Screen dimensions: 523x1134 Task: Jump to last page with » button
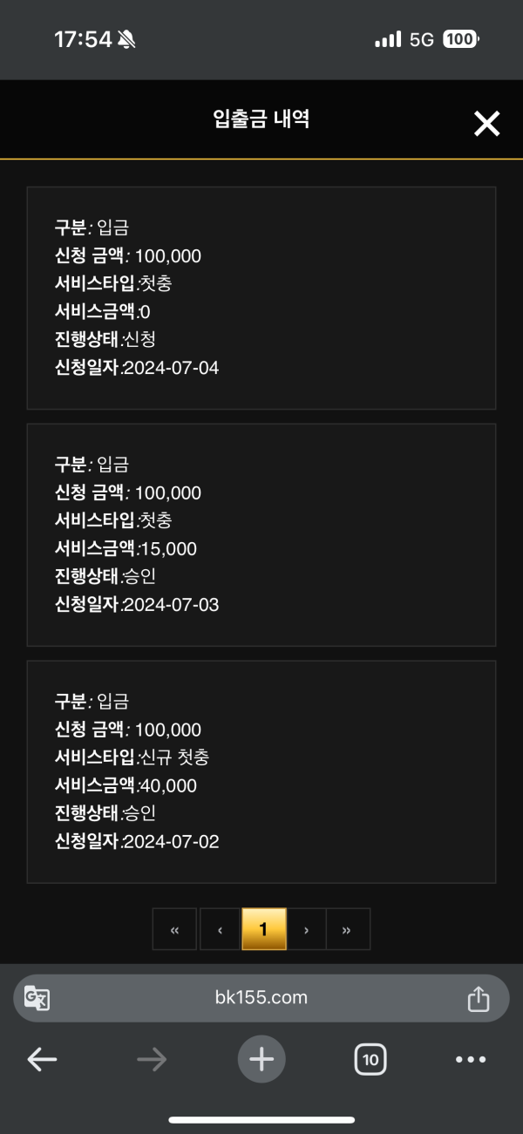tap(348, 929)
